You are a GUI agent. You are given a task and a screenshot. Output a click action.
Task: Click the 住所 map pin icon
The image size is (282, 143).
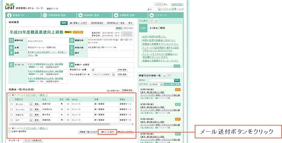(11, 53)
